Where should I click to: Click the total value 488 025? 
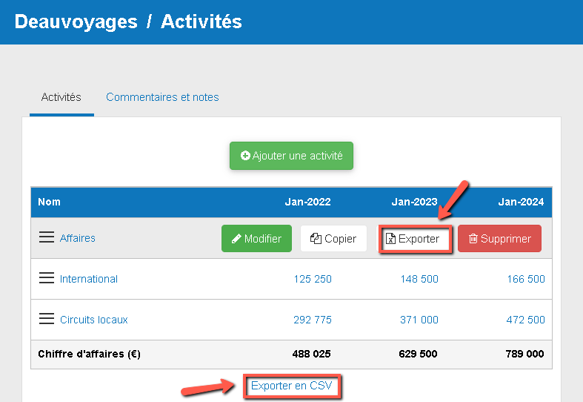[x=311, y=354]
